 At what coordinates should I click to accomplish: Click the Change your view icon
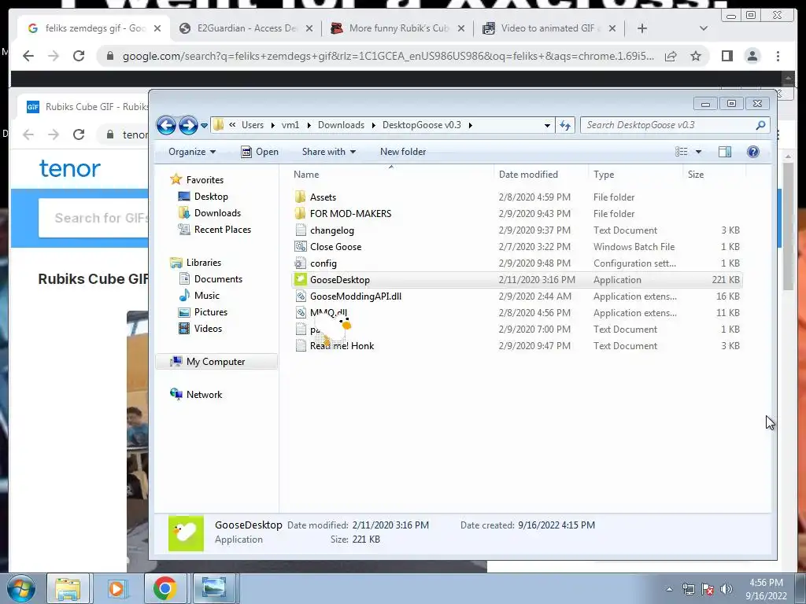[681, 152]
